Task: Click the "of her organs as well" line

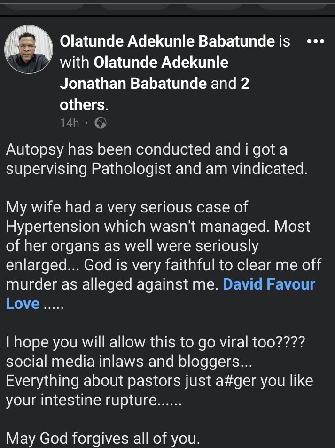Action: tap(132, 245)
